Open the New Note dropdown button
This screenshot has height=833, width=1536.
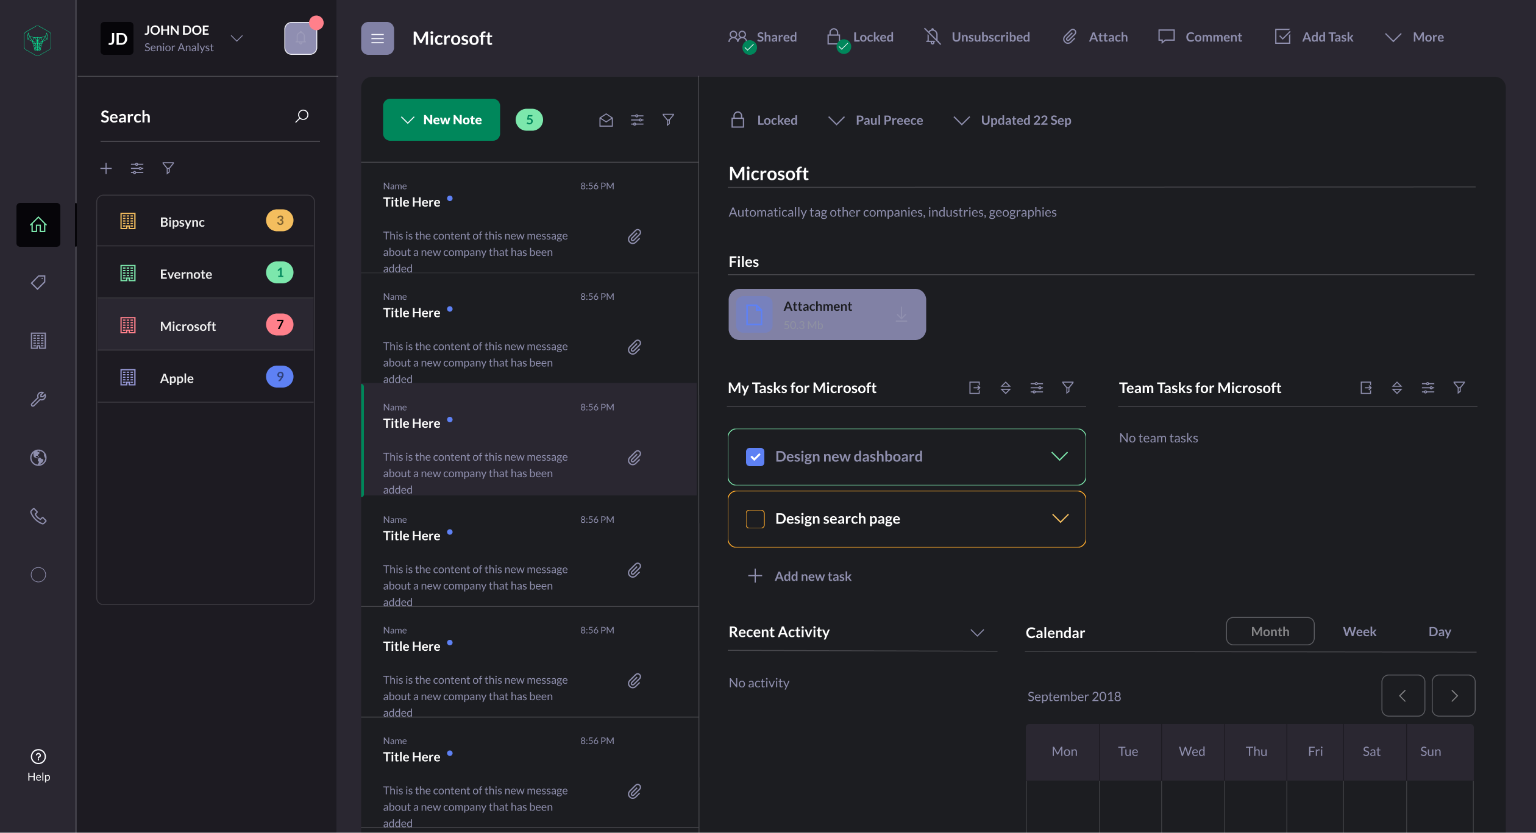pyautogui.click(x=441, y=120)
